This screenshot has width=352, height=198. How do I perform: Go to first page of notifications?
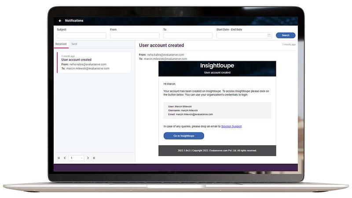tap(59, 158)
